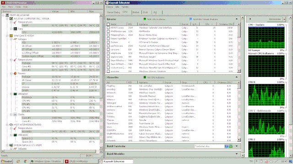Image resolution: width=293 pixels, height=164 pixels.
Task: Click the Clocks icon in sensor tree
Action: tap(15, 114)
